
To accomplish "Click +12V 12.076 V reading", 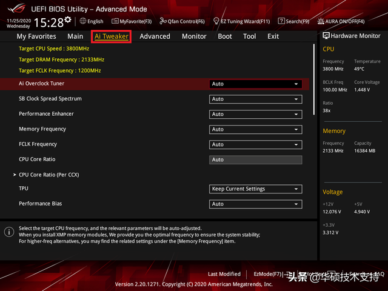I will [332, 212].
